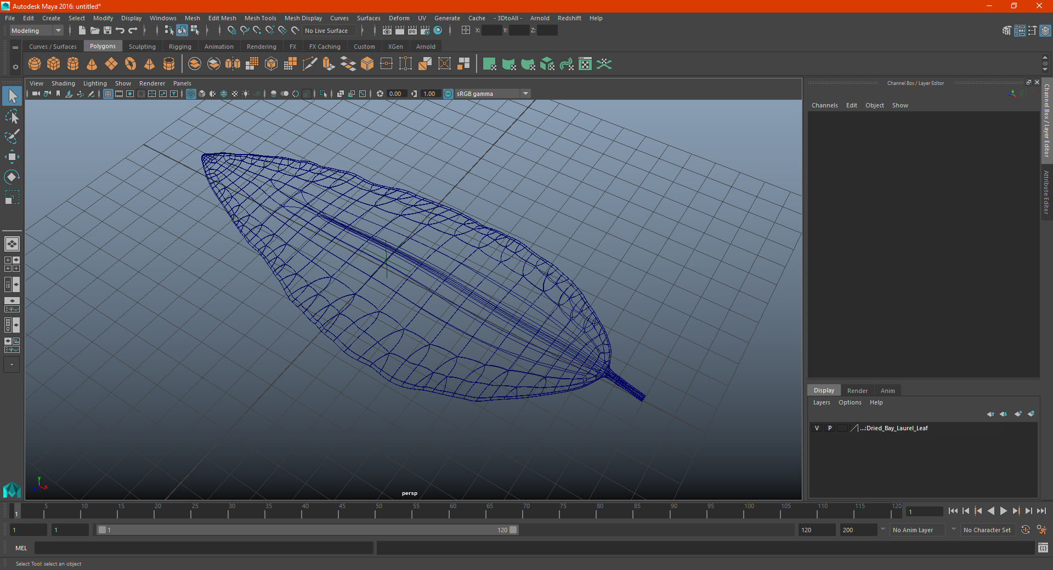Toggle smooth shade all in viewport toolbar
This screenshot has width=1053, height=570.
[202, 94]
